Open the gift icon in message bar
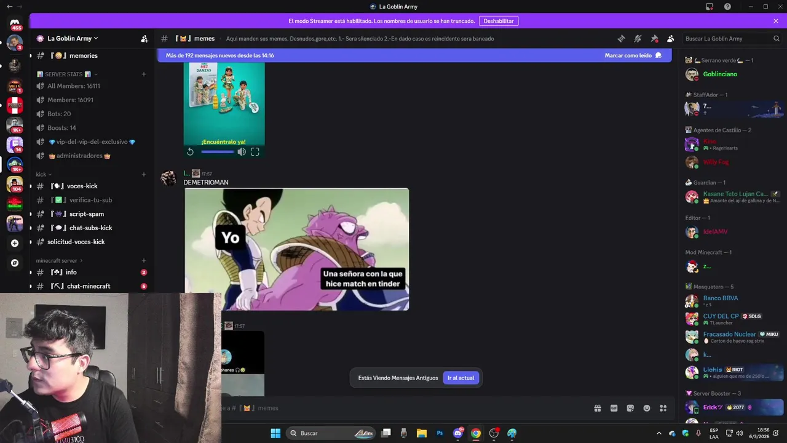 597,408
